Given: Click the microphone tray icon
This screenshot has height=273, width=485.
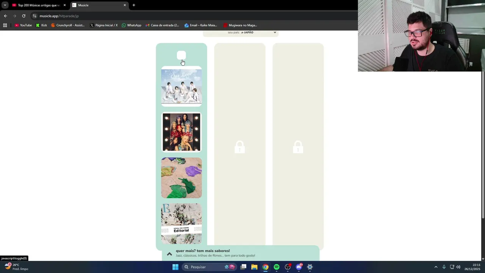Looking at the screenshot, I should point(444,267).
